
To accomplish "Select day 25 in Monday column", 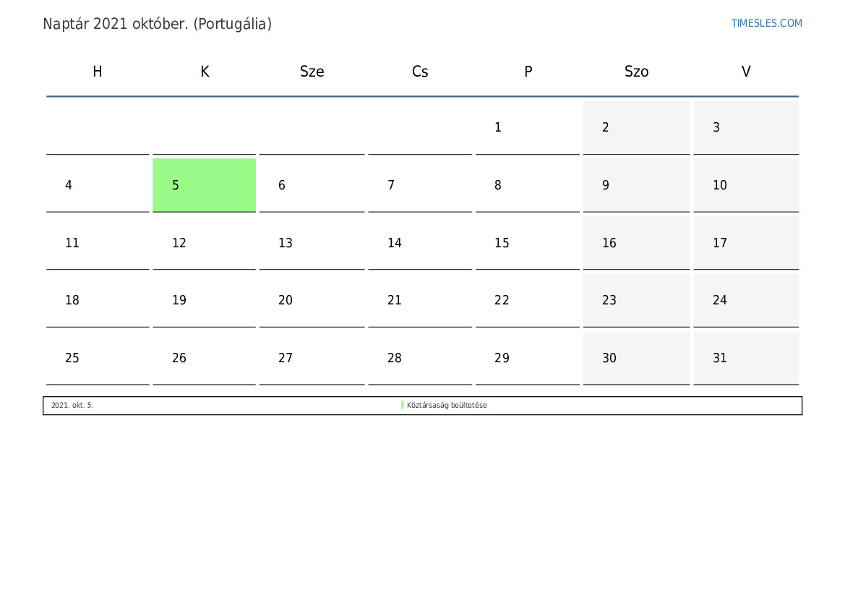I will tap(98, 358).
